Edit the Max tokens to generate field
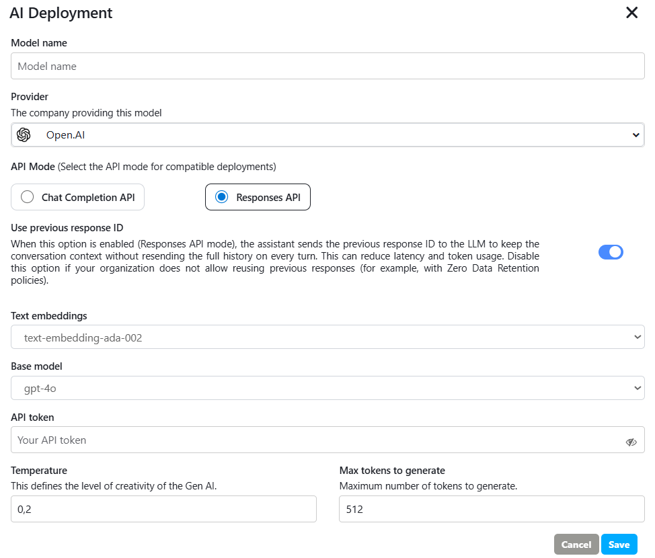 492,509
